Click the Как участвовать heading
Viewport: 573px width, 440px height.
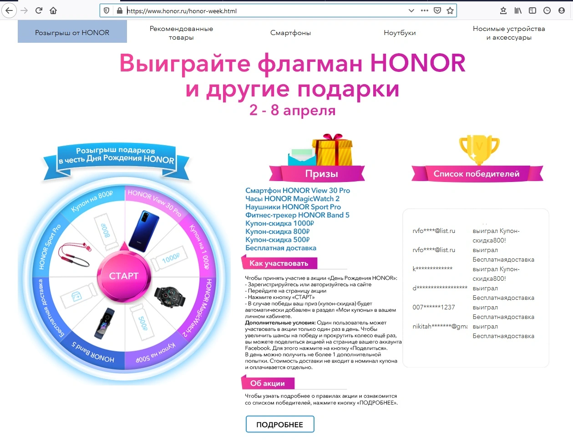(x=279, y=263)
